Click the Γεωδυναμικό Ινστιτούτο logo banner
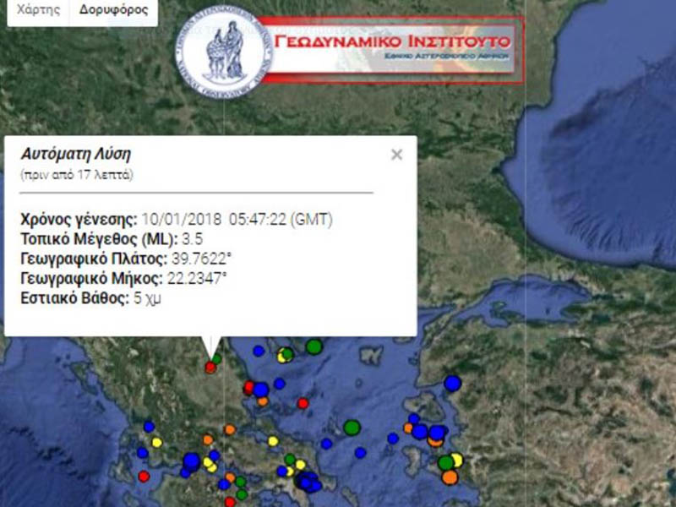Image resolution: width=676 pixels, height=507 pixels. pyautogui.click(x=392, y=47)
